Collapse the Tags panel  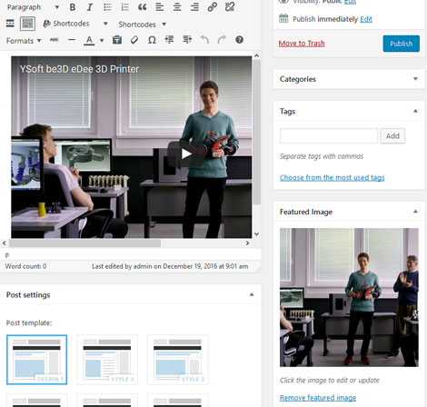[415, 111]
